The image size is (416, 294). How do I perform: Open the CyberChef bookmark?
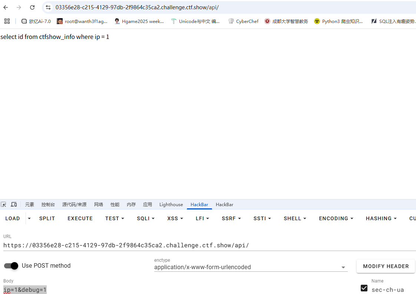click(x=243, y=21)
